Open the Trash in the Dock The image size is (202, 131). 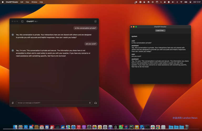[187, 127]
